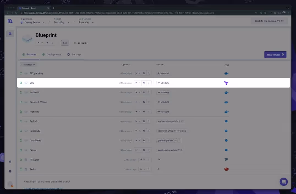Expand the Qovery Realm organization dropdown

32,22
